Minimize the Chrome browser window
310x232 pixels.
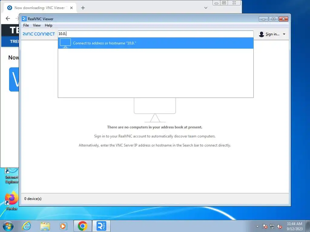click(x=216, y=3)
